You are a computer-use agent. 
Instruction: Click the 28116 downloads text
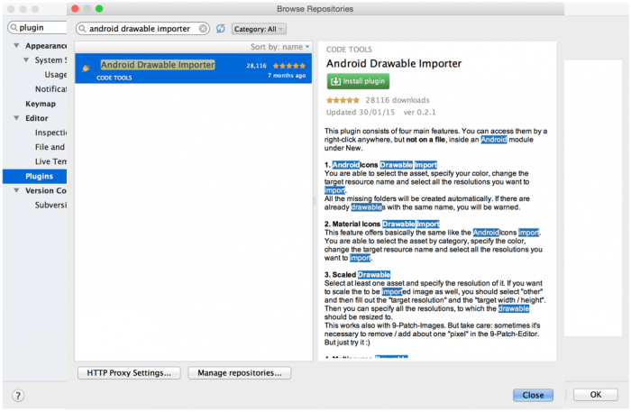tap(398, 100)
